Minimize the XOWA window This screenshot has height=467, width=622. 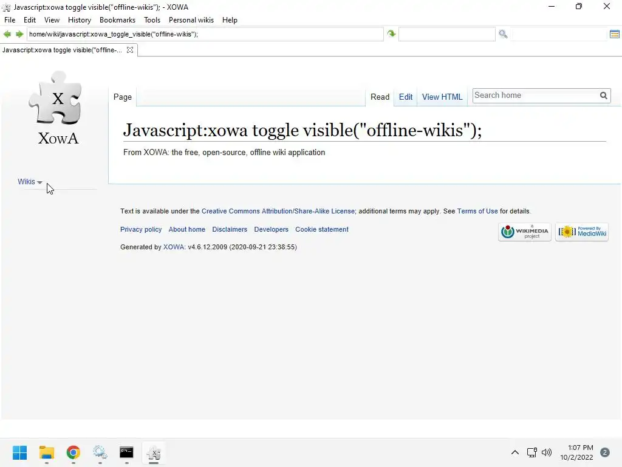[552, 6]
